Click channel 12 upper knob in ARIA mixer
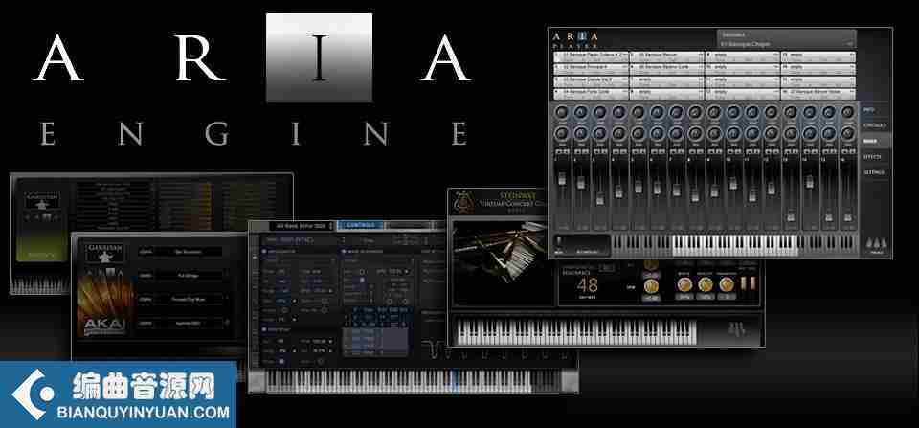This screenshot has height=428, width=919. click(x=772, y=112)
